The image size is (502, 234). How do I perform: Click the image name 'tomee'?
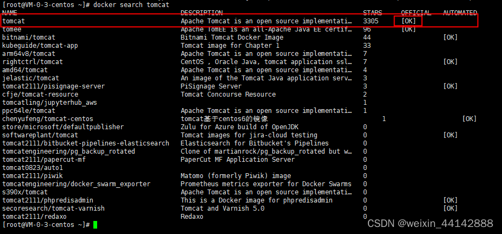pyautogui.click(x=11, y=29)
